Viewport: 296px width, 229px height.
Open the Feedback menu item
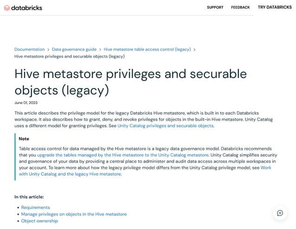pyautogui.click(x=240, y=7)
